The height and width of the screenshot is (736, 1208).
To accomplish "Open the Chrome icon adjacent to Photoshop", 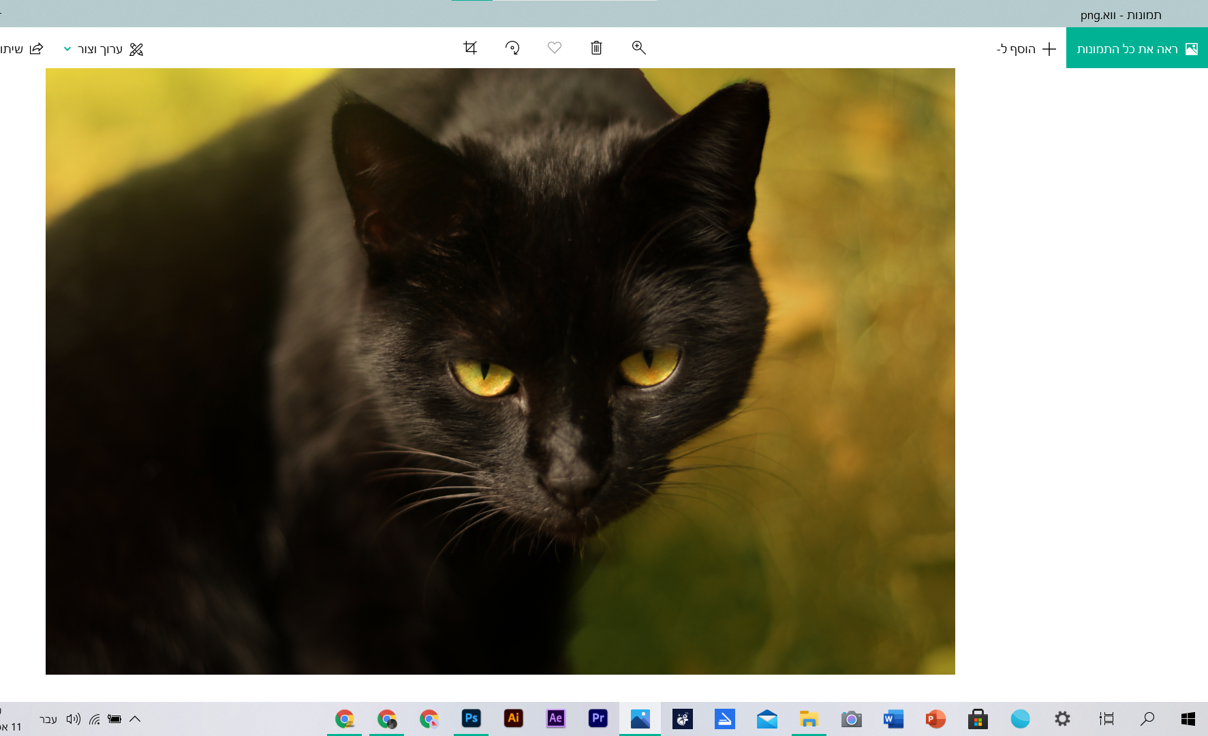I will pyautogui.click(x=429, y=718).
